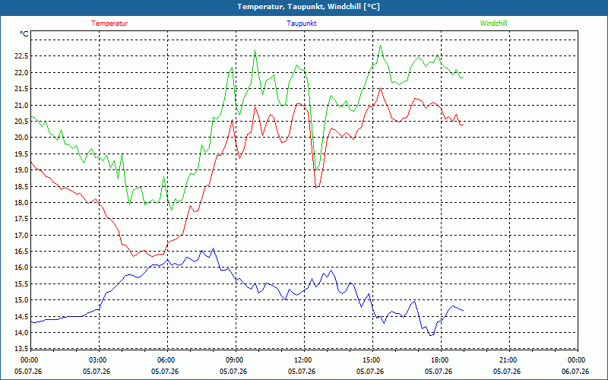The height and width of the screenshot is (380, 608).
Task: Click the green Windchill legend label
Action: click(493, 24)
